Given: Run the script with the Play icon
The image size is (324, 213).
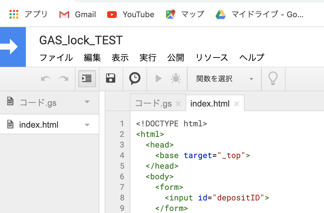Looking at the screenshot, I should coord(158,78).
